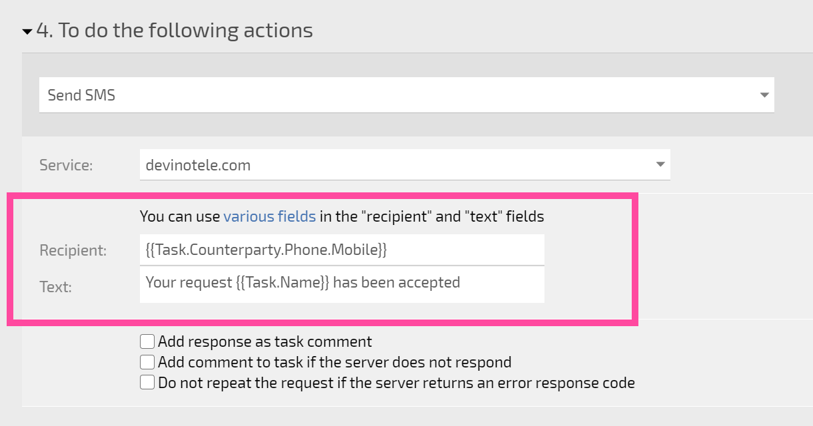Click the arrow icon of Send SMS selector
The width and height of the screenshot is (813, 426).
pyautogui.click(x=764, y=95)
